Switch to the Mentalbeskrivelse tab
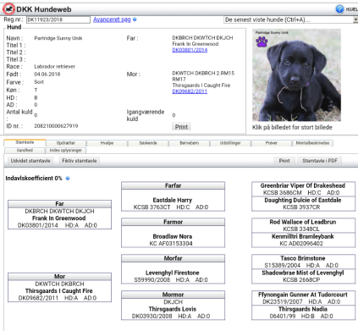The width and height of the screenshot is (358, 331). point(312,143)
